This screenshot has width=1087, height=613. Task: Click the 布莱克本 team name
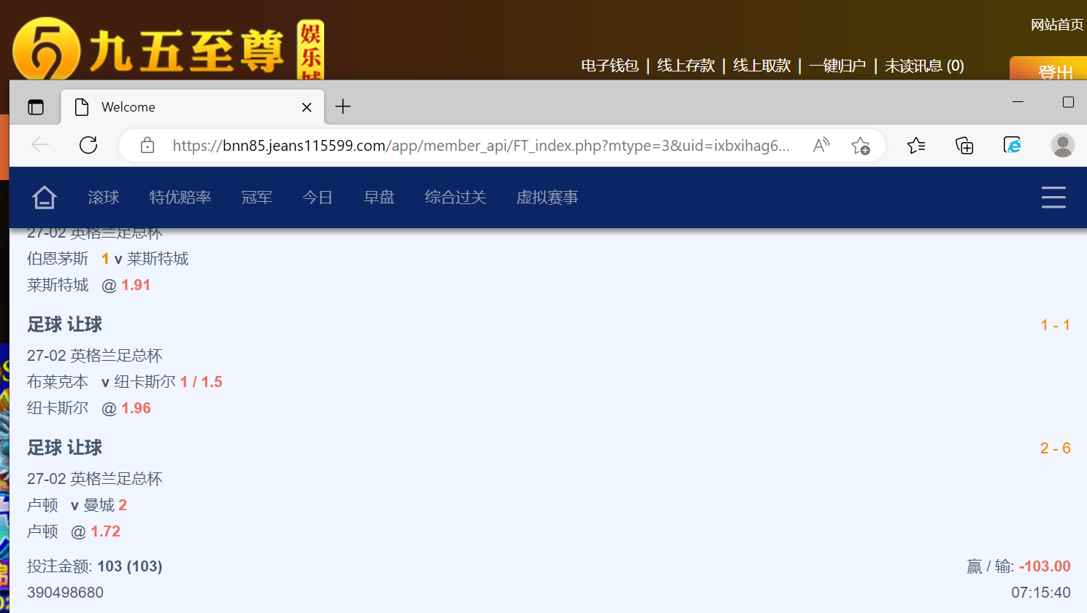[x=58, y=382]
